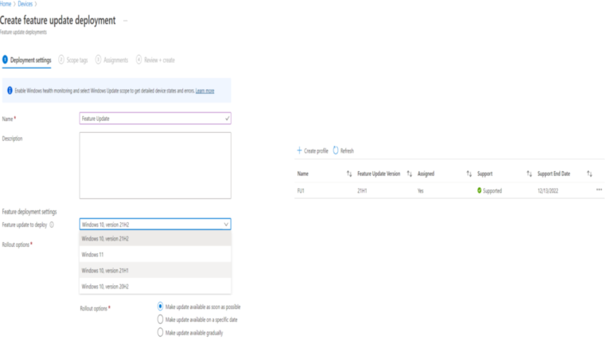Click the plus icon for Create profile

(x=299, y=150)
